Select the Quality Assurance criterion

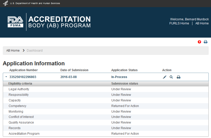(21, 122)
